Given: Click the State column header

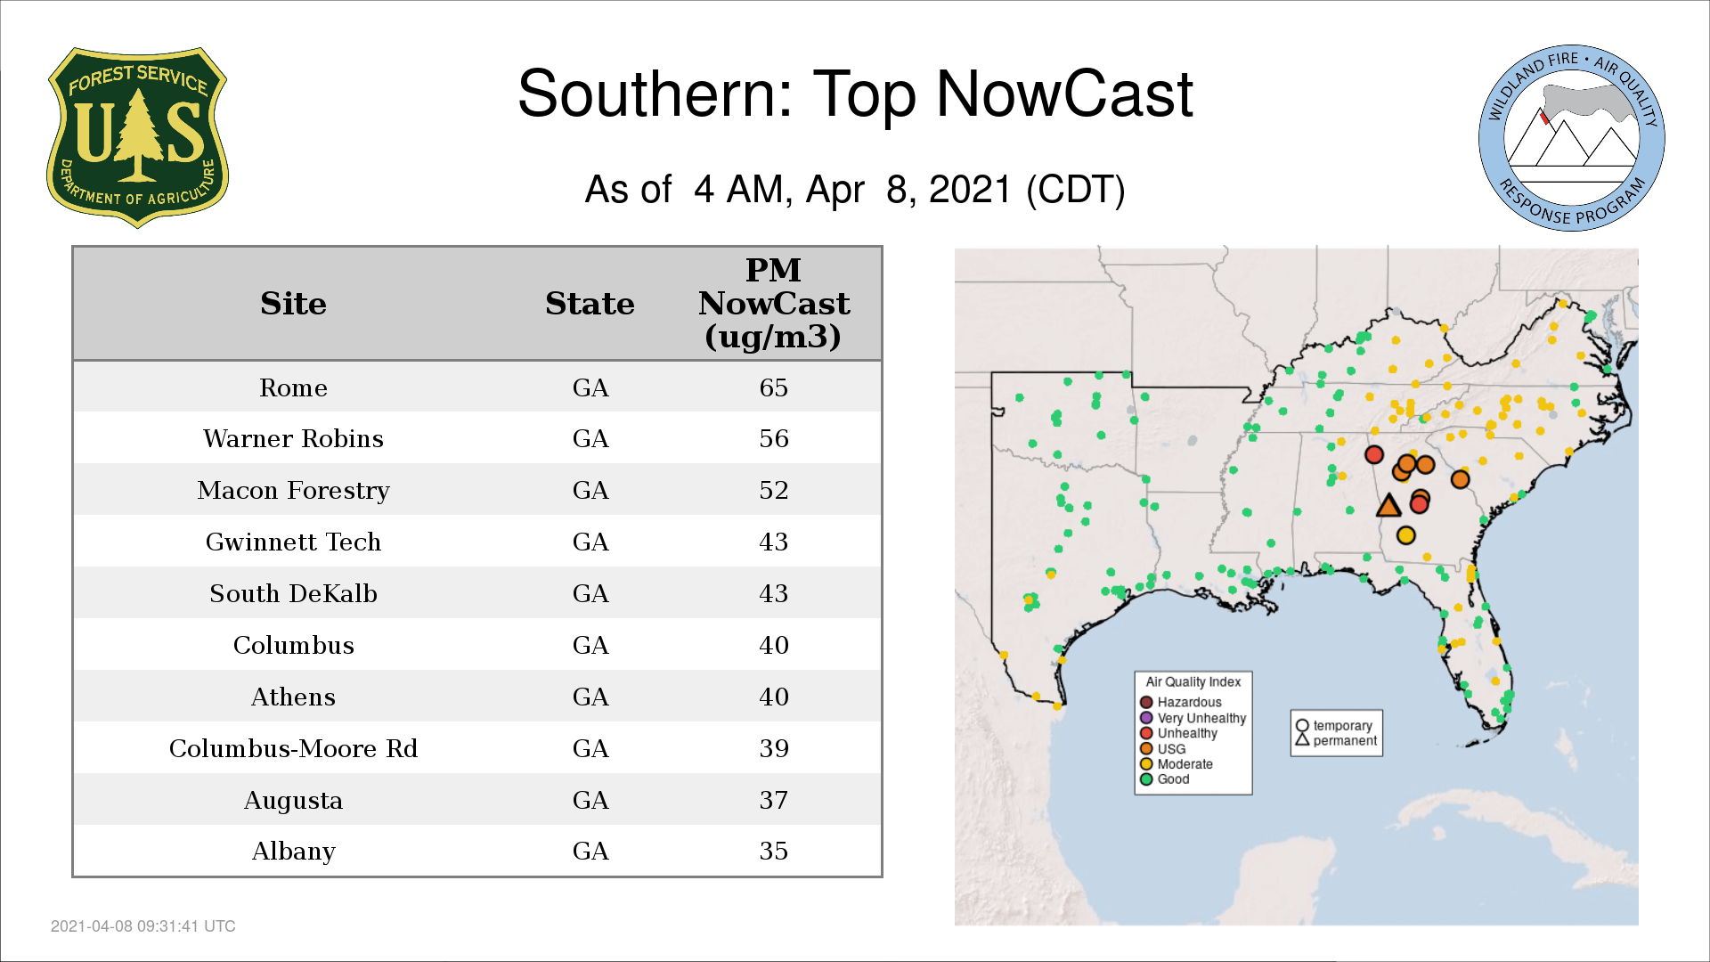Looking at the screenshot, I should click(590, 304).
